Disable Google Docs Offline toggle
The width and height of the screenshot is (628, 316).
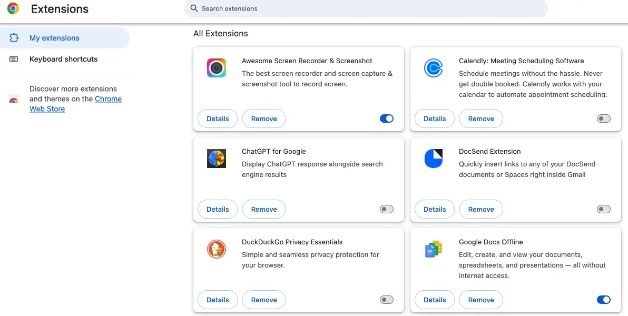(x=604, y=300)
